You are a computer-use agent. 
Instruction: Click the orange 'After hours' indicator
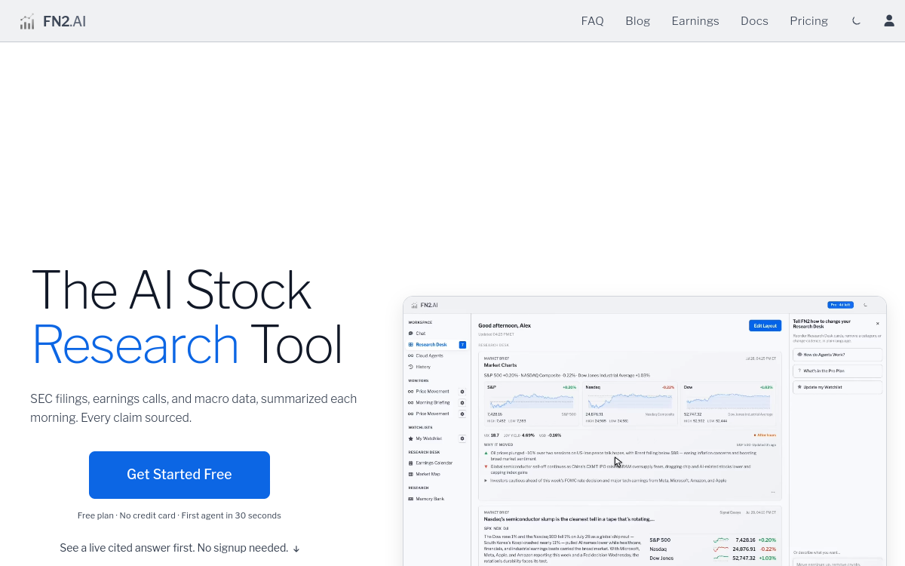tap(765, 435)
